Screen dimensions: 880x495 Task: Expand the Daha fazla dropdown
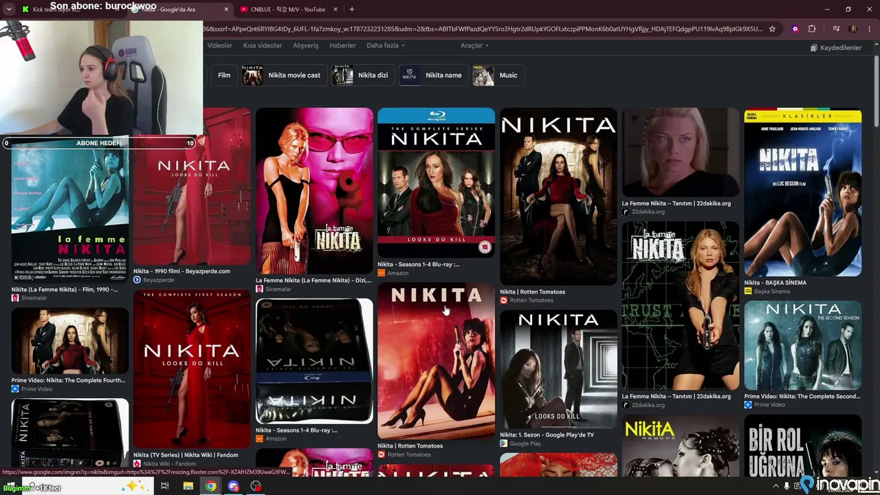click(386, 45)
